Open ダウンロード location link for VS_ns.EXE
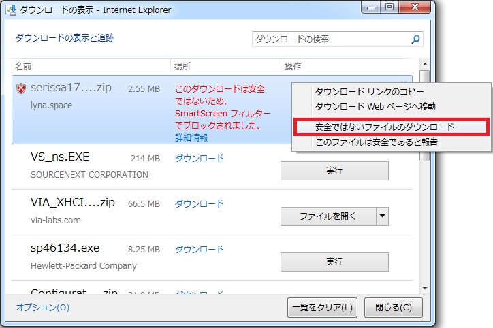Screen dimensions: 493x328 tap(200, 158)
